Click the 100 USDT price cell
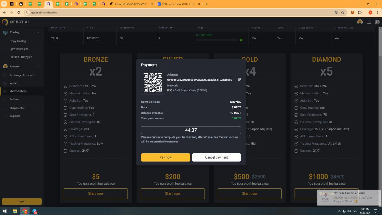382x215 pixels. coord(93,38)
